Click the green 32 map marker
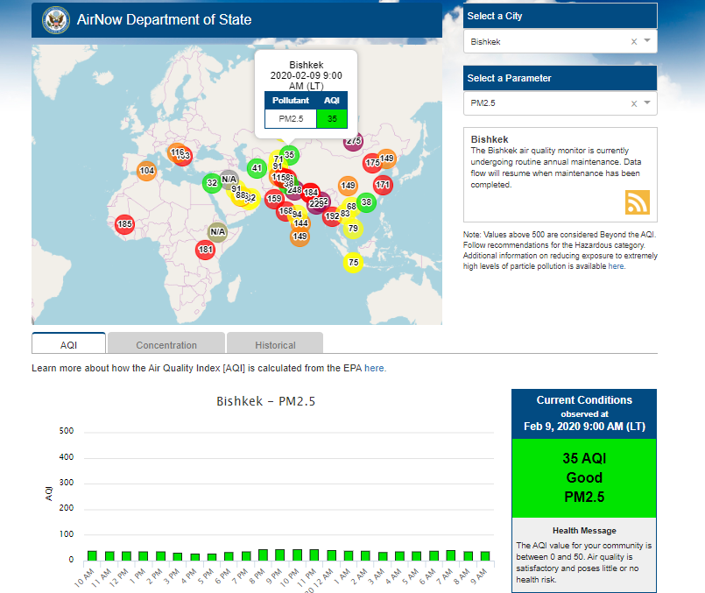 point(211,184)
